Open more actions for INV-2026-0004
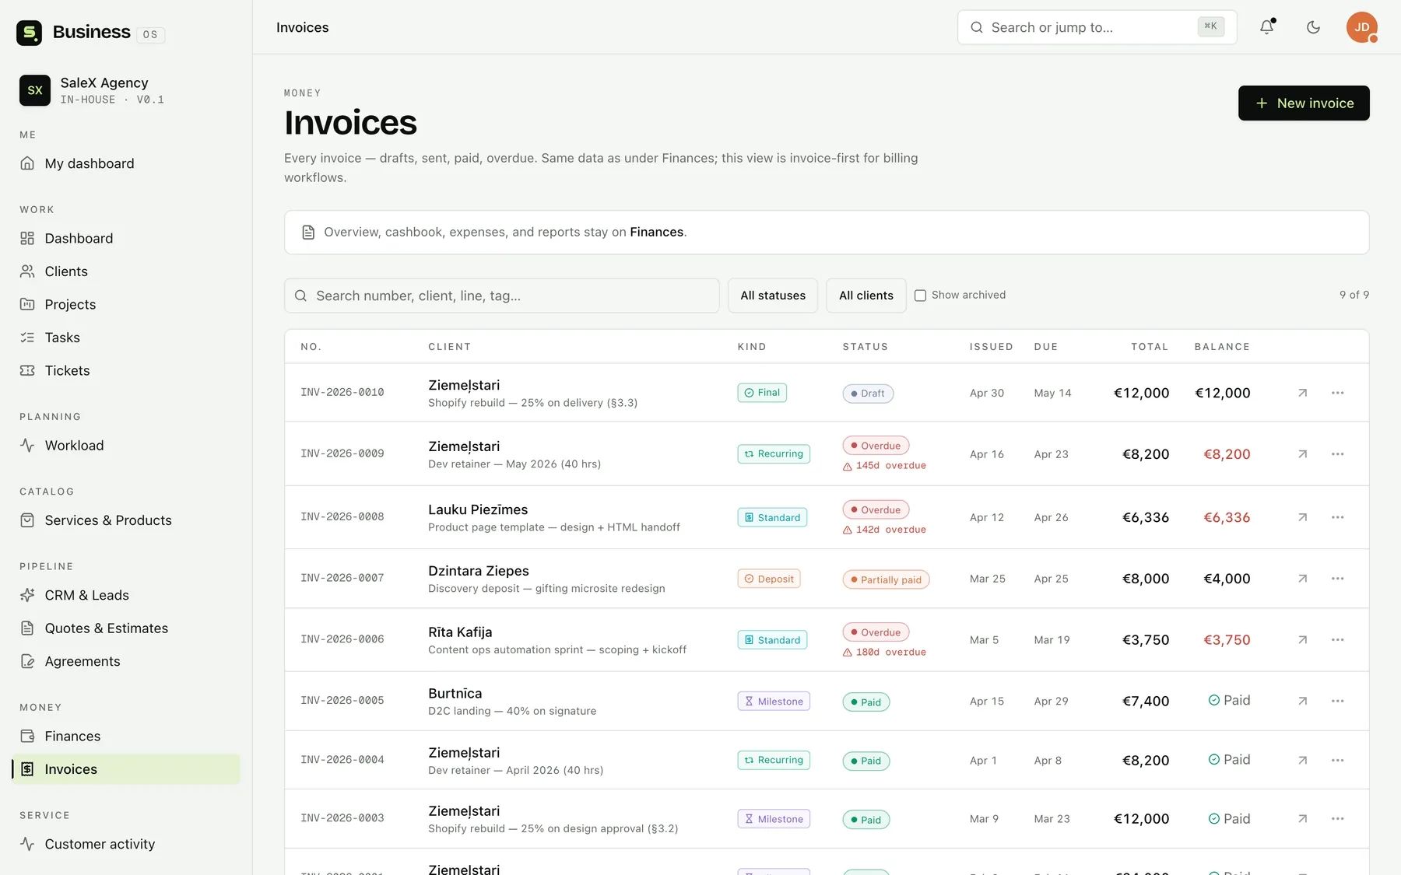The height and width of the screenshot is (875, 1401). [x=1338, y=760]
